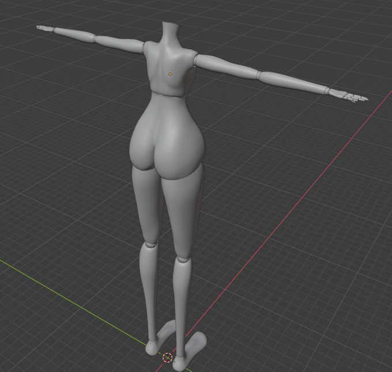Select the distant hand at the far arm's end
Image resolution: width=392 pixels, height=372 pixels.
[x=45, y=28]
